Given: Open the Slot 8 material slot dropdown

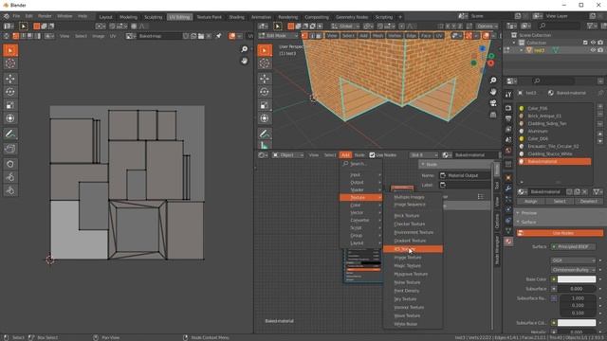Looking at the screenshot, I should pyautogui.click(x=424, y=155).
